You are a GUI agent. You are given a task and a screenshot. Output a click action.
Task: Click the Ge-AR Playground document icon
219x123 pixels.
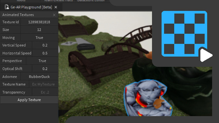7,7
